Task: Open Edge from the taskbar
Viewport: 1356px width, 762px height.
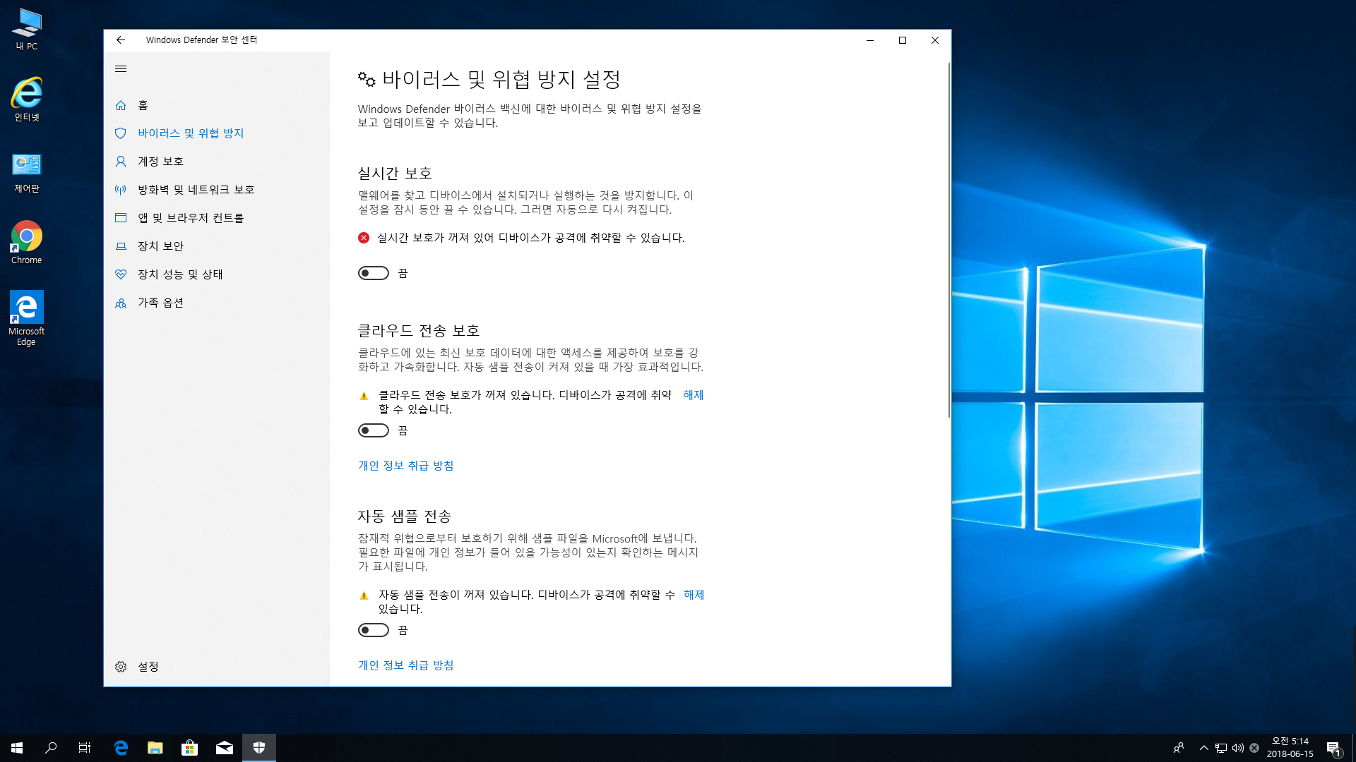Action: 121,748
